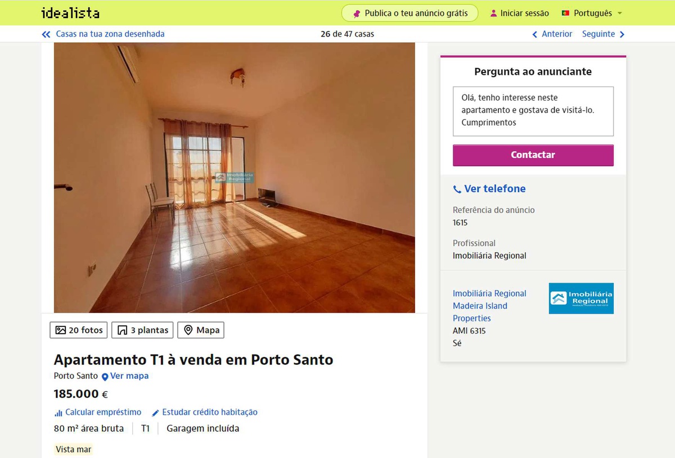Click the message text field to advertiser

coord(533,111)
